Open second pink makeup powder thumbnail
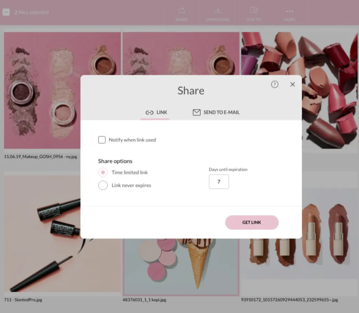Image resolution: width=359 pixels, height=313 pixels. [x=181, y=53]
